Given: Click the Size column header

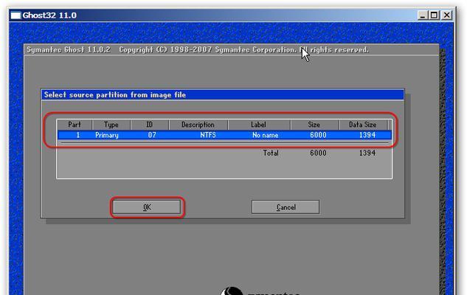Looking at the screenshot, I should [314, 125].
